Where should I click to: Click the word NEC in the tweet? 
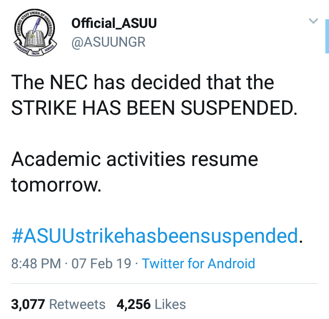[67, 83]
